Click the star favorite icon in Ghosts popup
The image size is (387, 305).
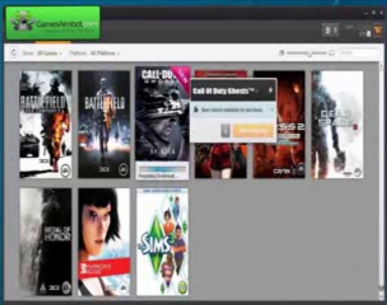270,90
